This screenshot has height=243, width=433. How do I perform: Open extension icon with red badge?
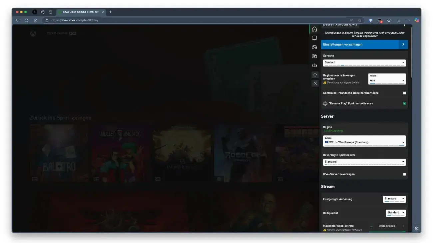[x=380, y=21]
